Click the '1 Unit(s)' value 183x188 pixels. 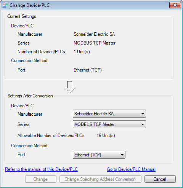82,52
